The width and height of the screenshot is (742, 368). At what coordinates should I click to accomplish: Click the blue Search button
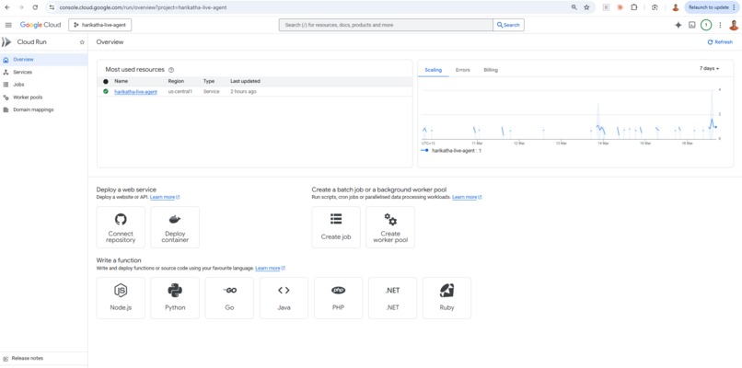tap(509, 25)
